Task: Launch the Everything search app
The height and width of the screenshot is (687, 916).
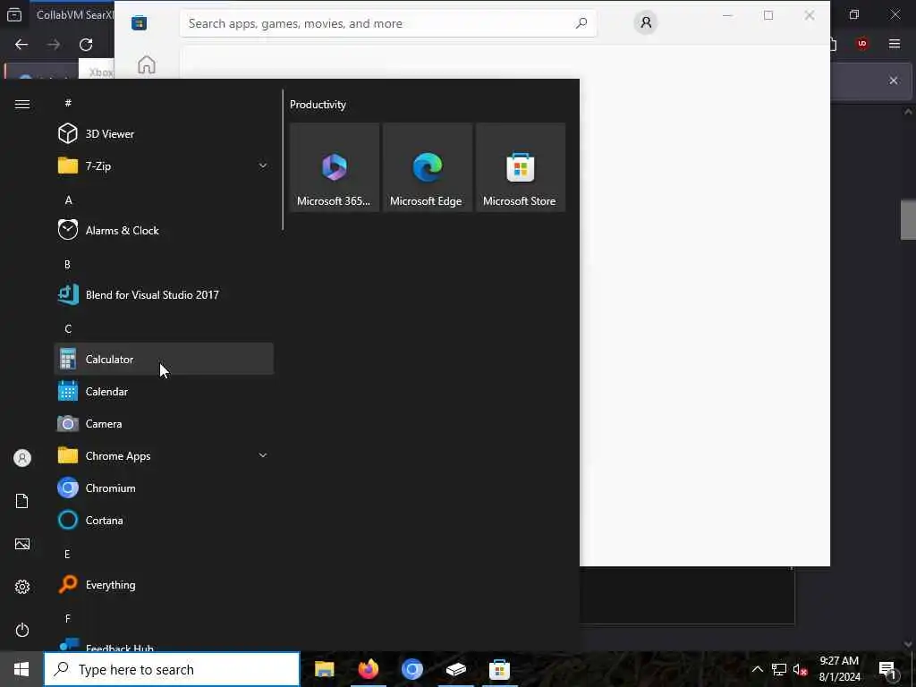Action: click(164, 584)
